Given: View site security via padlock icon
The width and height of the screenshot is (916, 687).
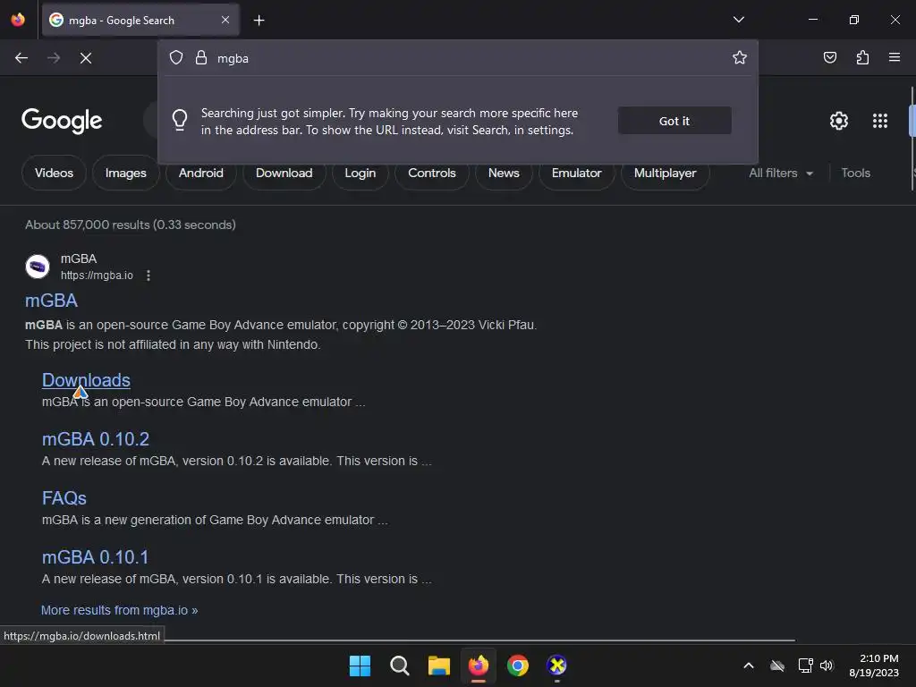Looking at the screenshot, I should (201, 57).
